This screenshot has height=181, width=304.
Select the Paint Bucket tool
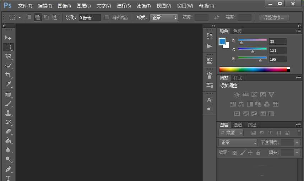point(8,141)
